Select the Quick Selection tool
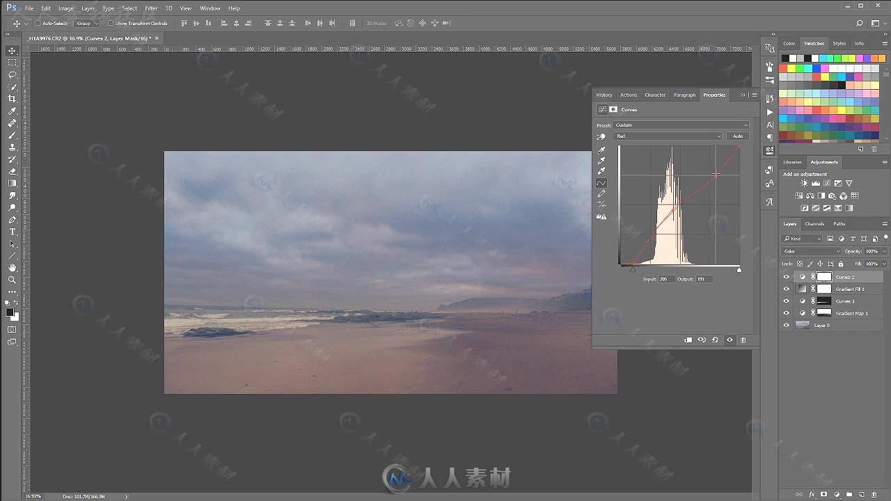 pyautogui.click(x=13, y=87)
